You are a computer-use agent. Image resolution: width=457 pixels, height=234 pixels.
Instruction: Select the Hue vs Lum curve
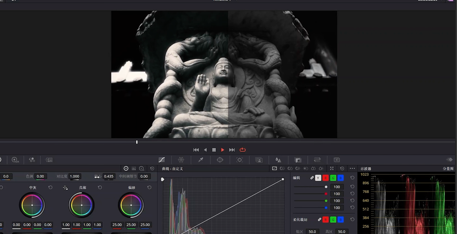tap(298, 168)
